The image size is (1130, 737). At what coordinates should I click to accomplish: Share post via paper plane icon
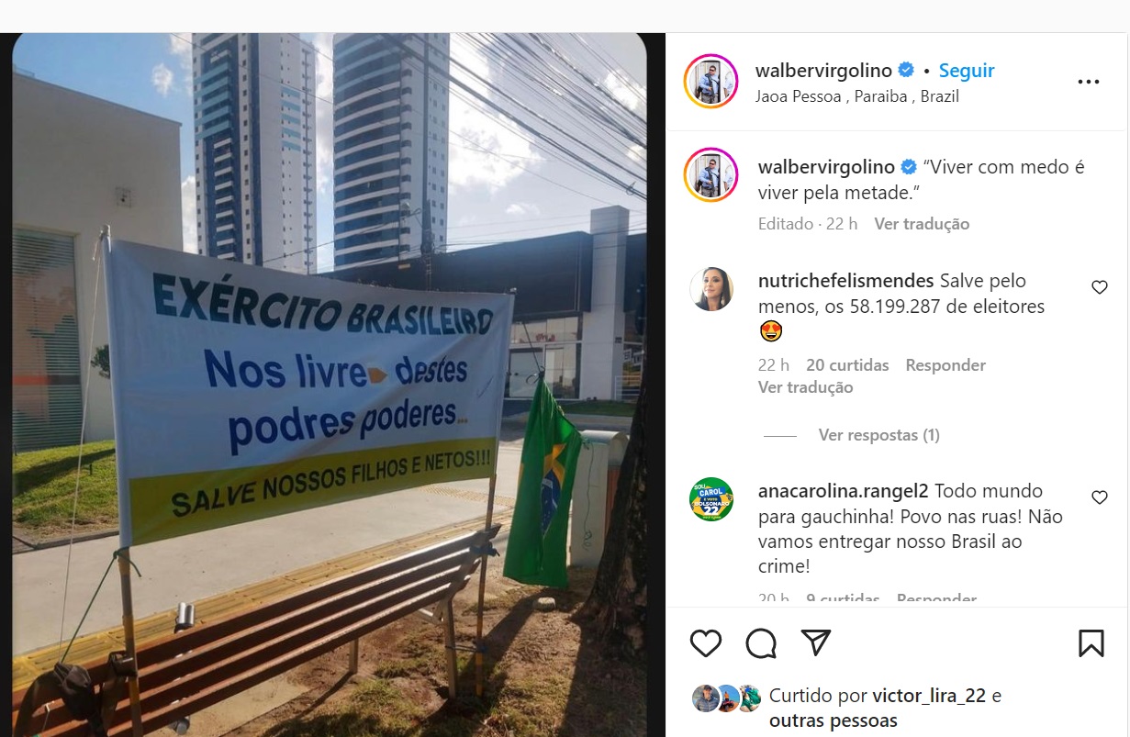(816, 642)
